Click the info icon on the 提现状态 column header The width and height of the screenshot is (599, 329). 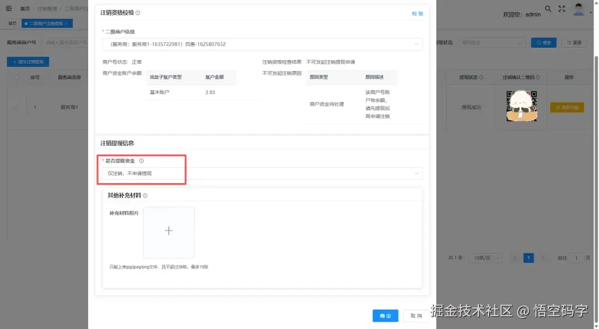point(481,77)
